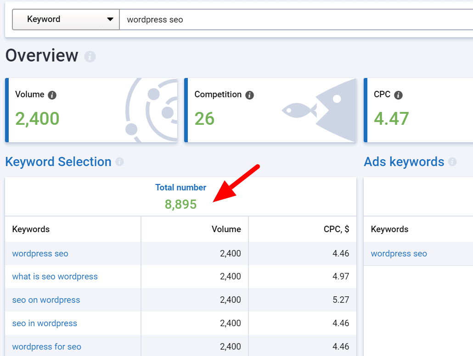
Task: Click the Competition card value 26
Action: point(204,119)
